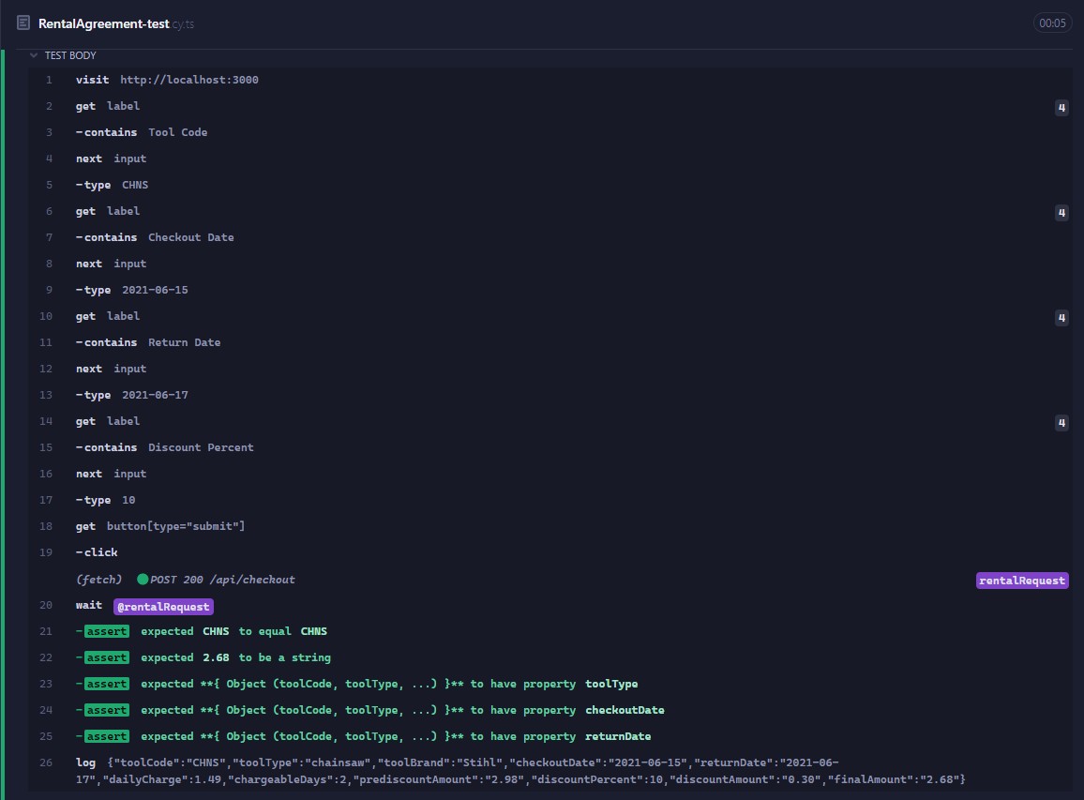
Task: Select the get label command on line 6
Action: click(x=550, y=212)
